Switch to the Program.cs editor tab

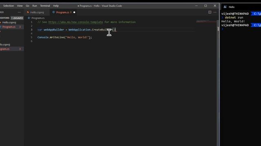coord(64,12)
